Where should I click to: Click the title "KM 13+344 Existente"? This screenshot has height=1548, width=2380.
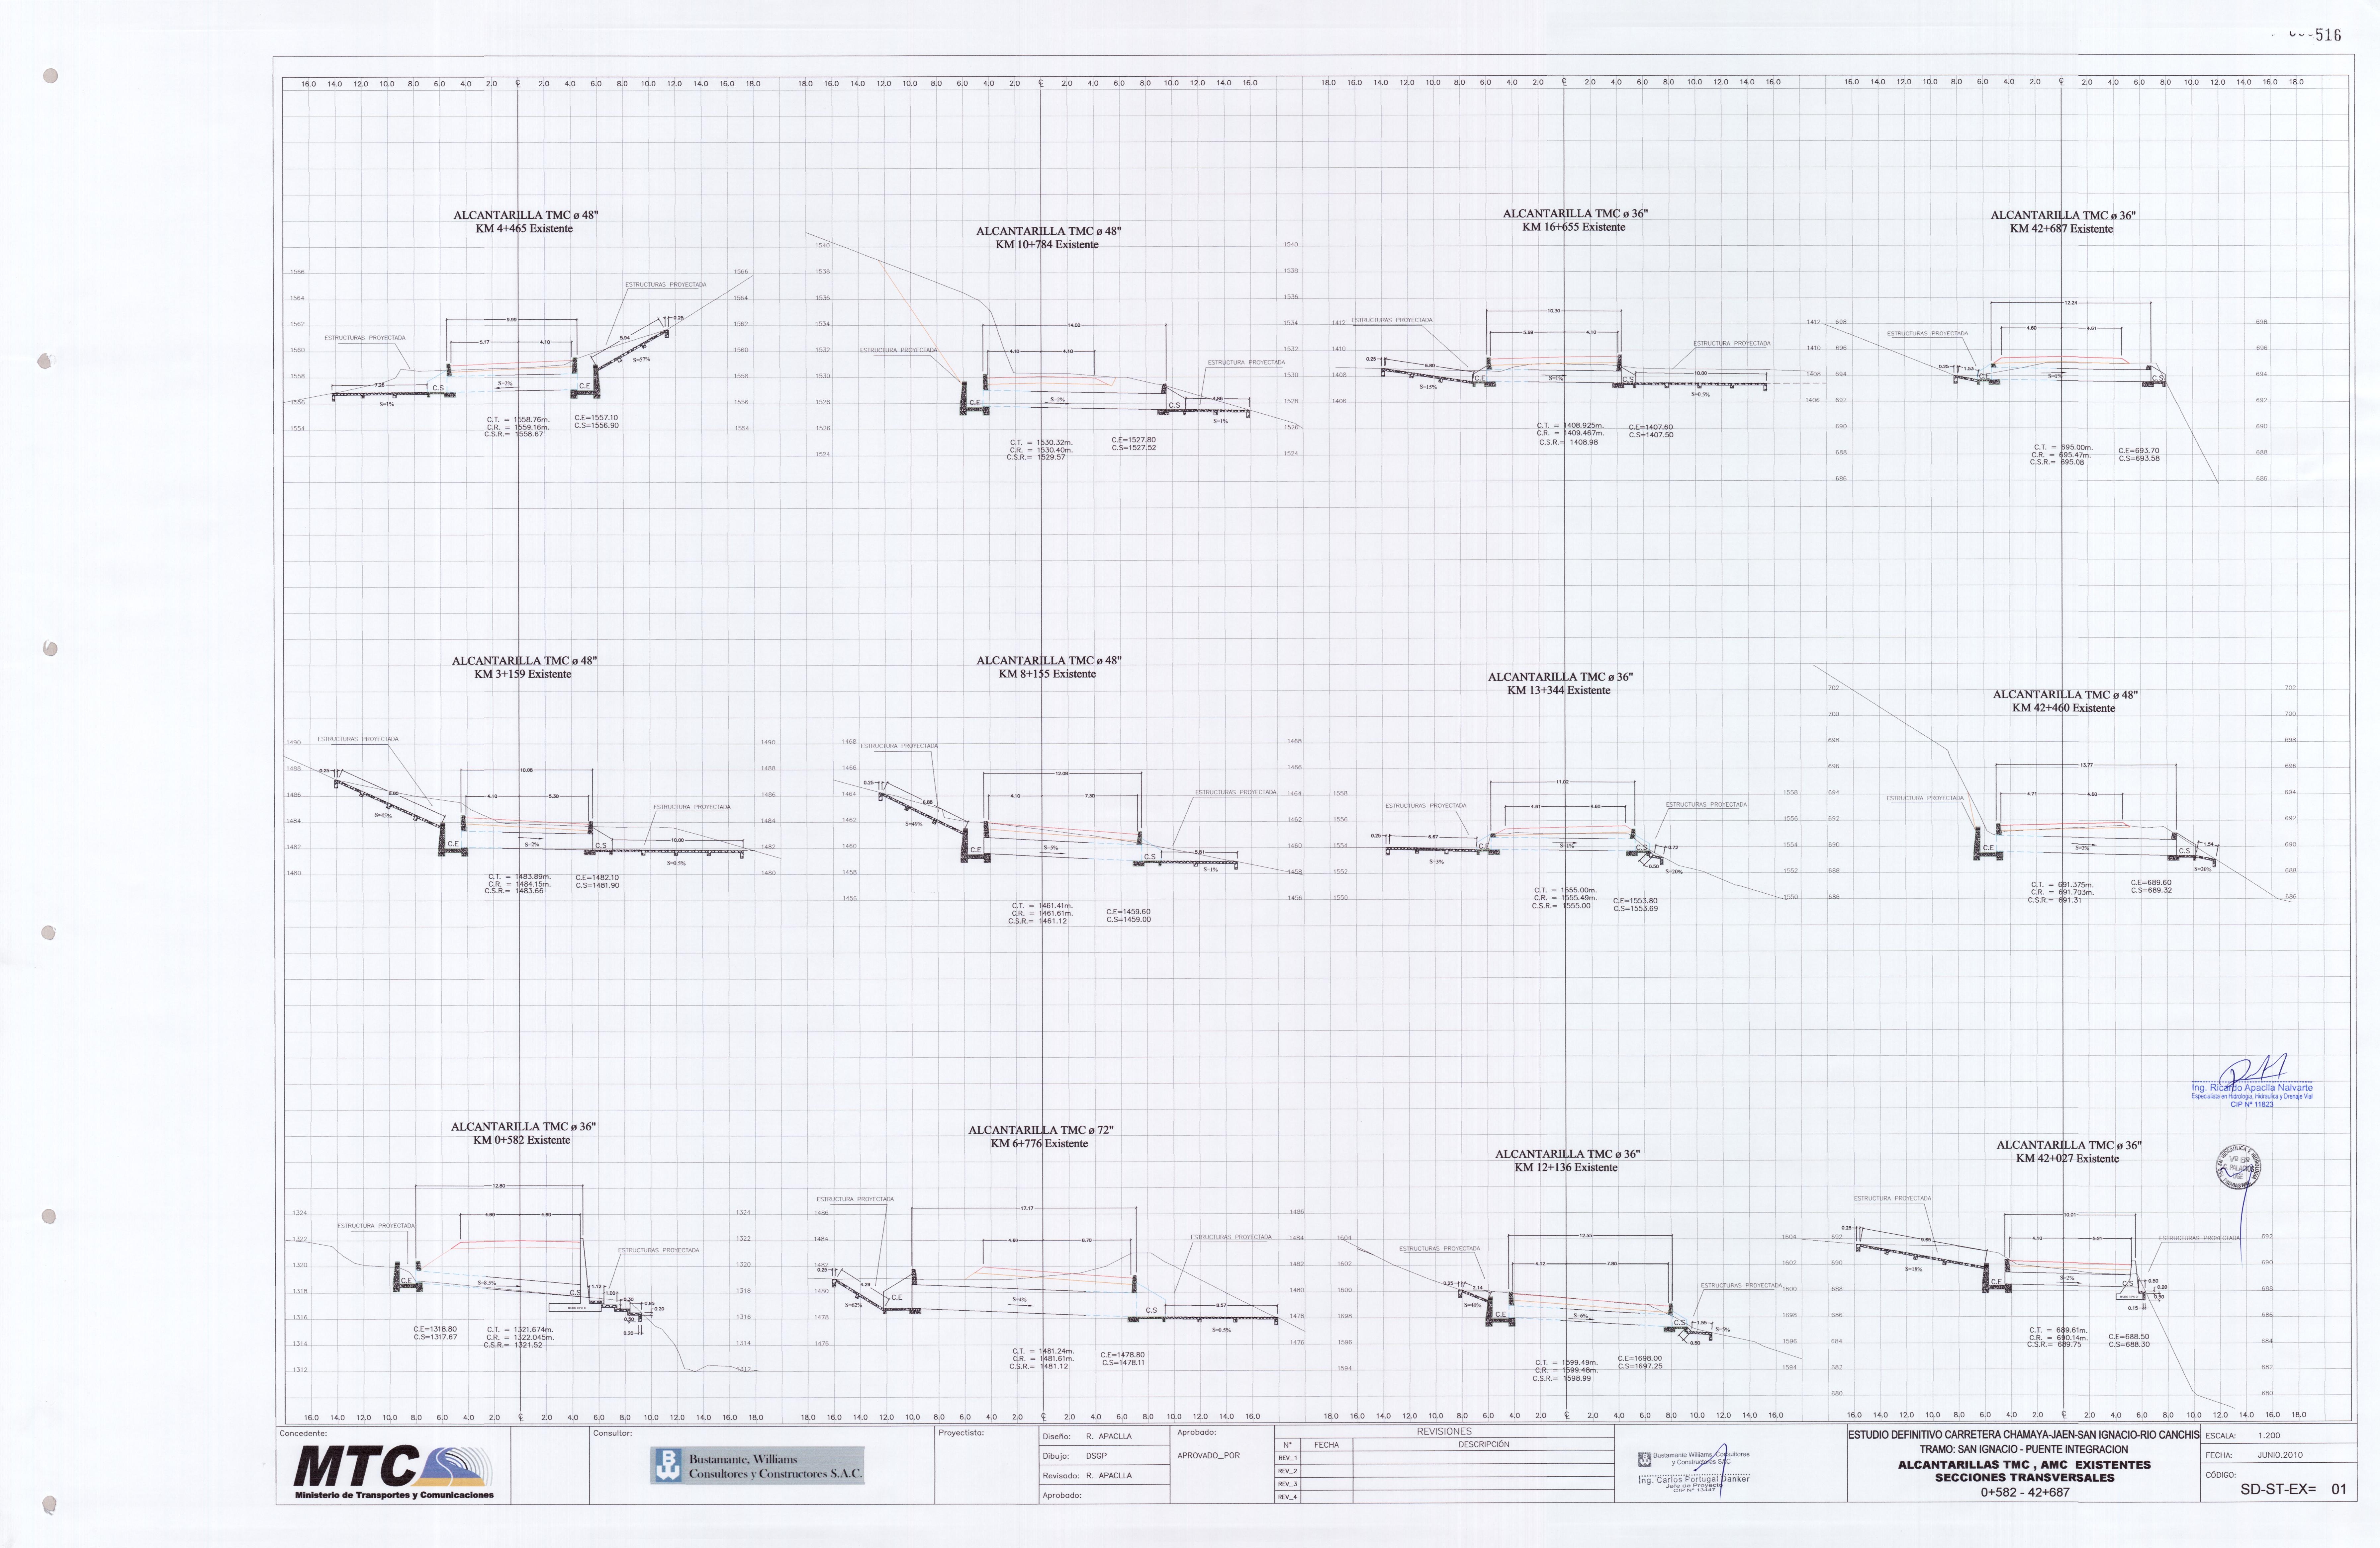click(x=1559, y=691)
